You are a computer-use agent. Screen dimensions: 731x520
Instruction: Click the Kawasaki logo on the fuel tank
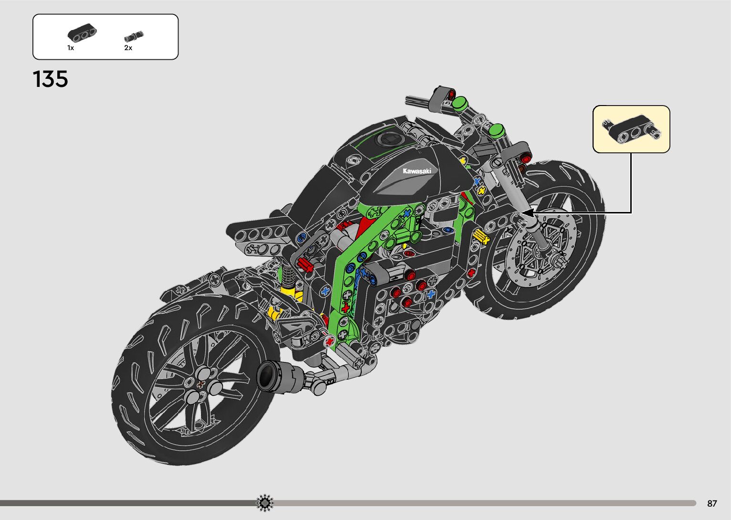[416, 171]
